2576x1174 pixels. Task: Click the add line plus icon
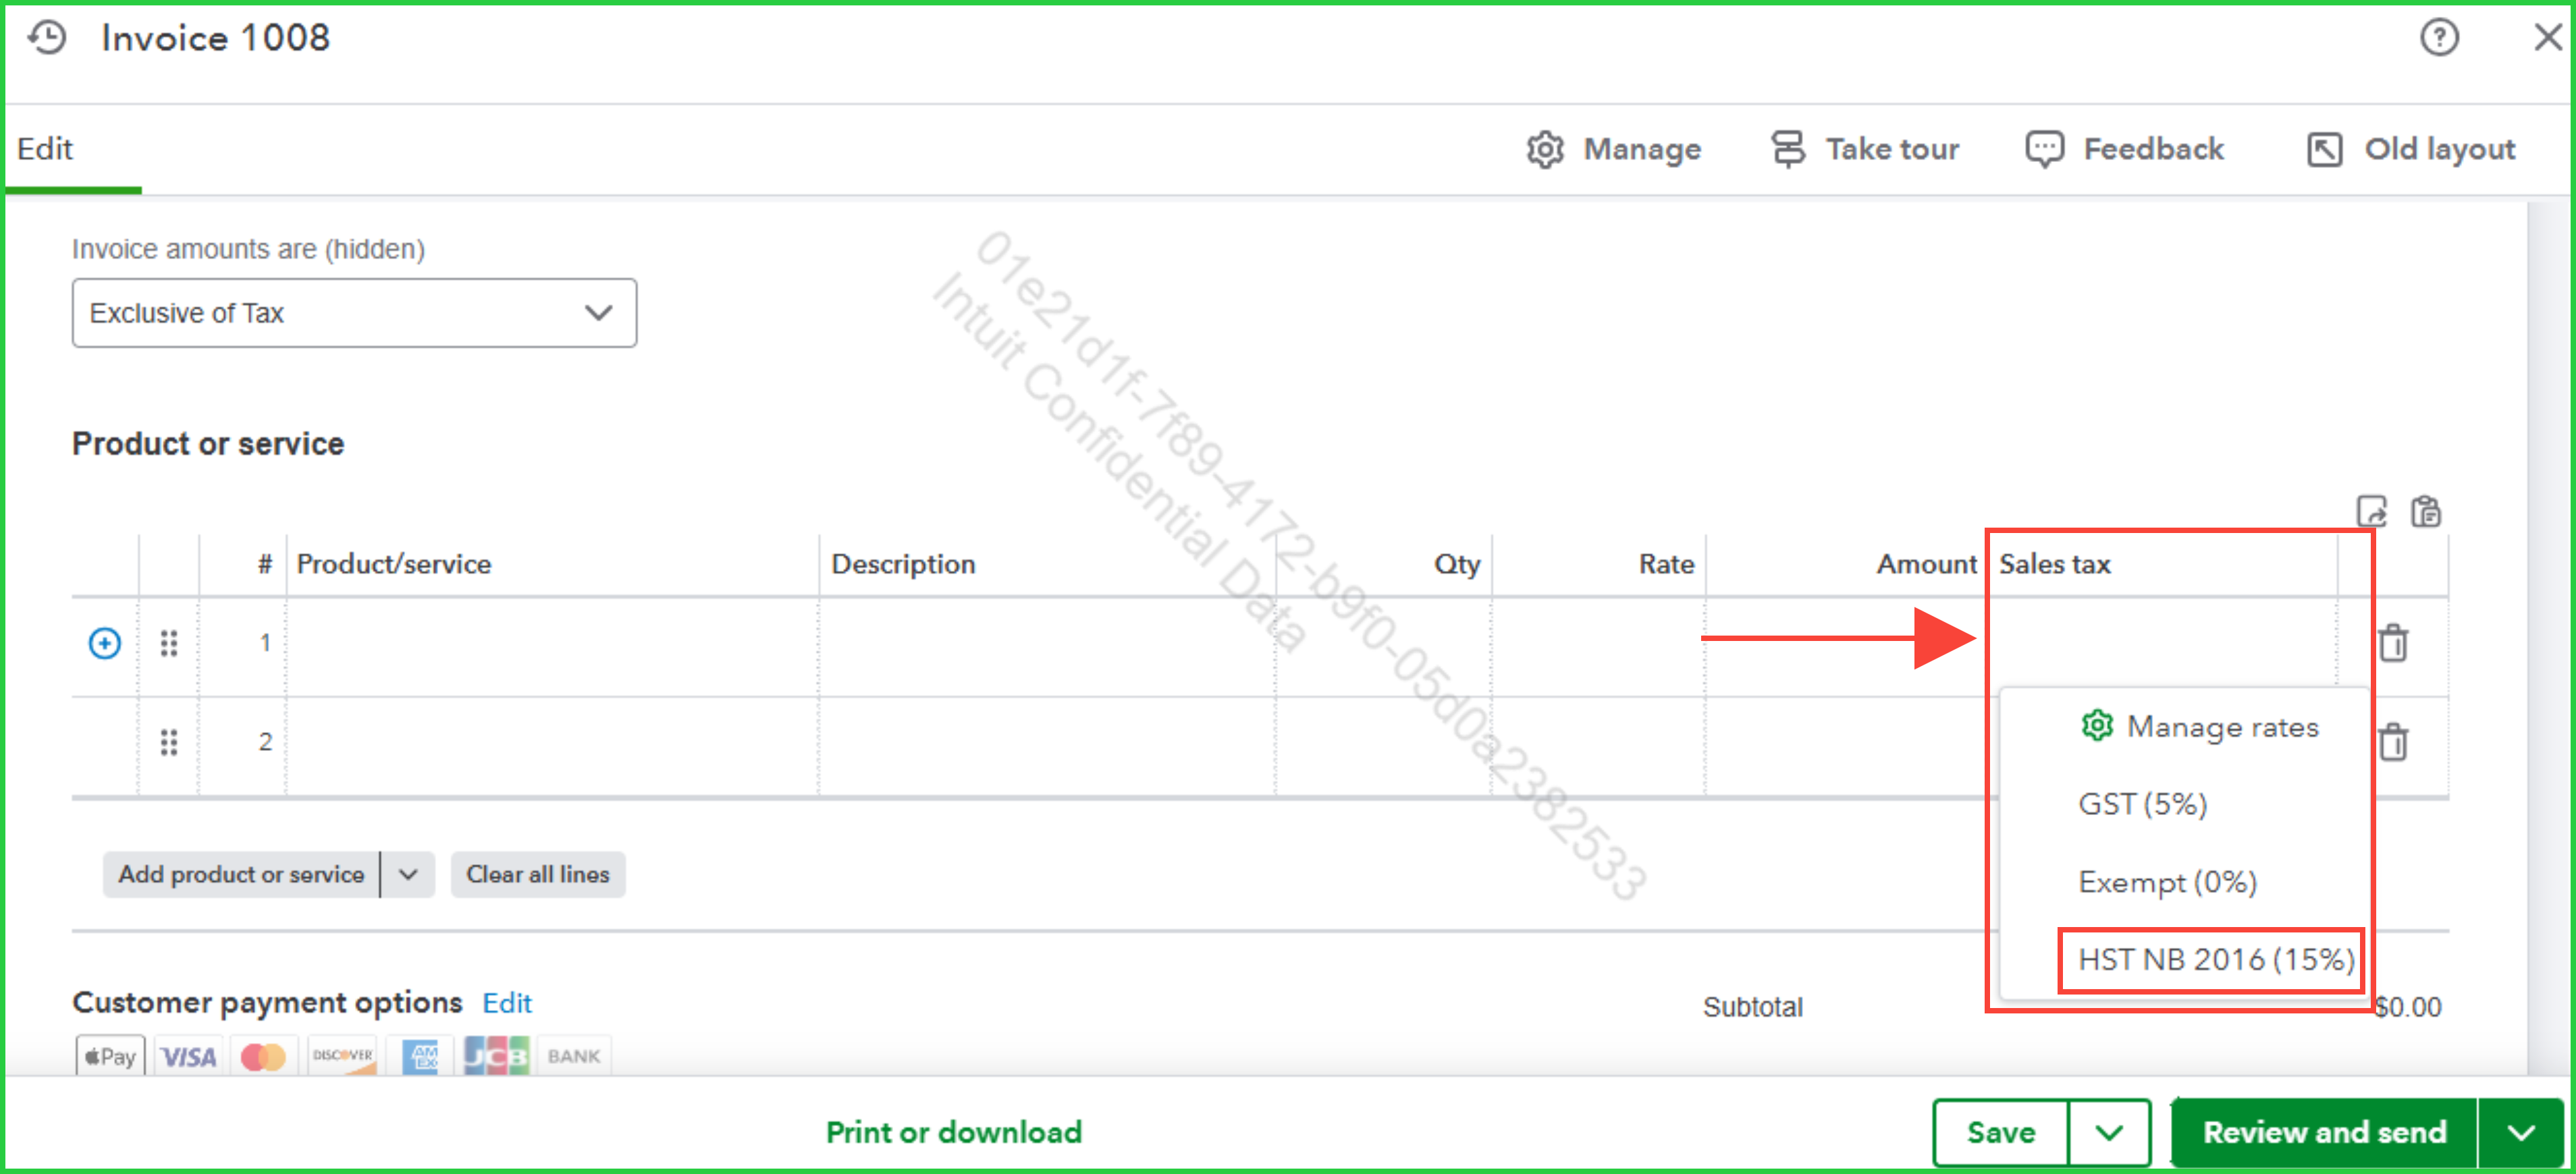pos(105,644)
